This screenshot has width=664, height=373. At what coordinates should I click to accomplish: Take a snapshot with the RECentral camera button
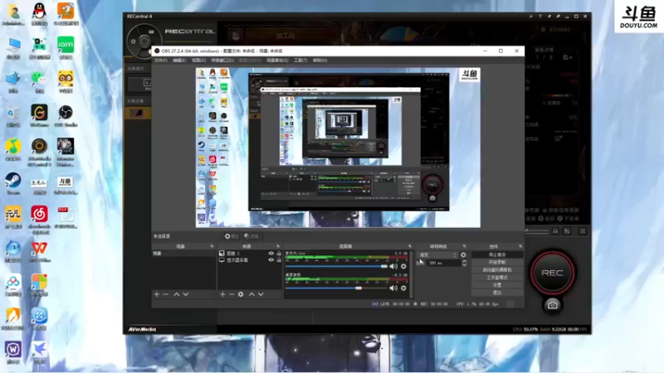(x=552, y=305)
